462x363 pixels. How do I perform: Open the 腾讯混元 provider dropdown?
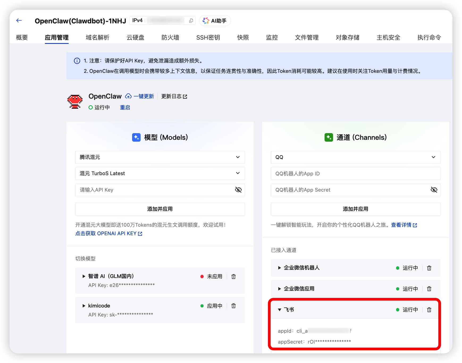click(x=160, y=157)
